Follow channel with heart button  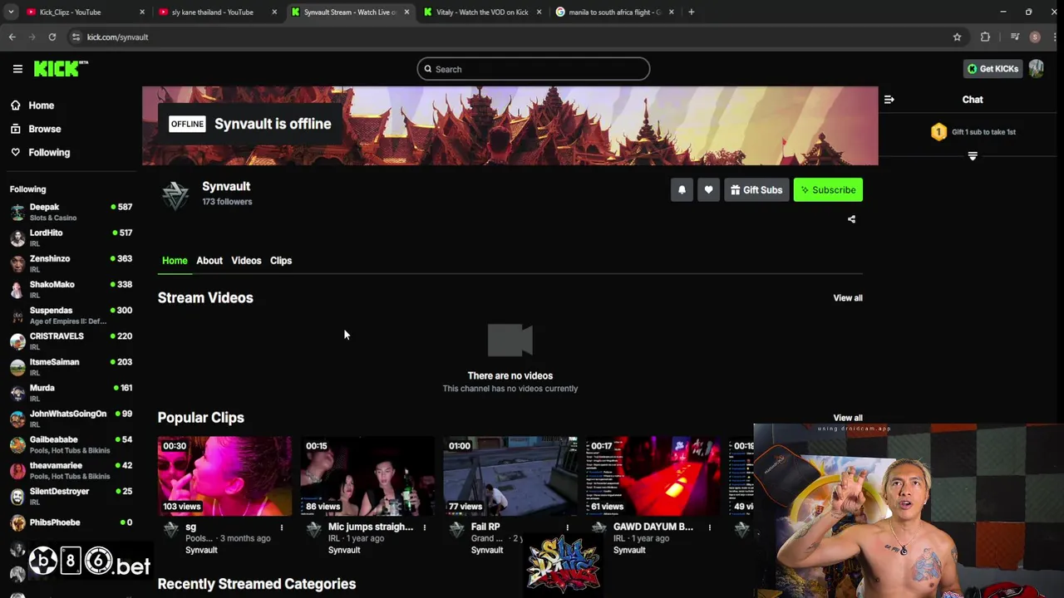pyautogui.click(x=708, y=190)
